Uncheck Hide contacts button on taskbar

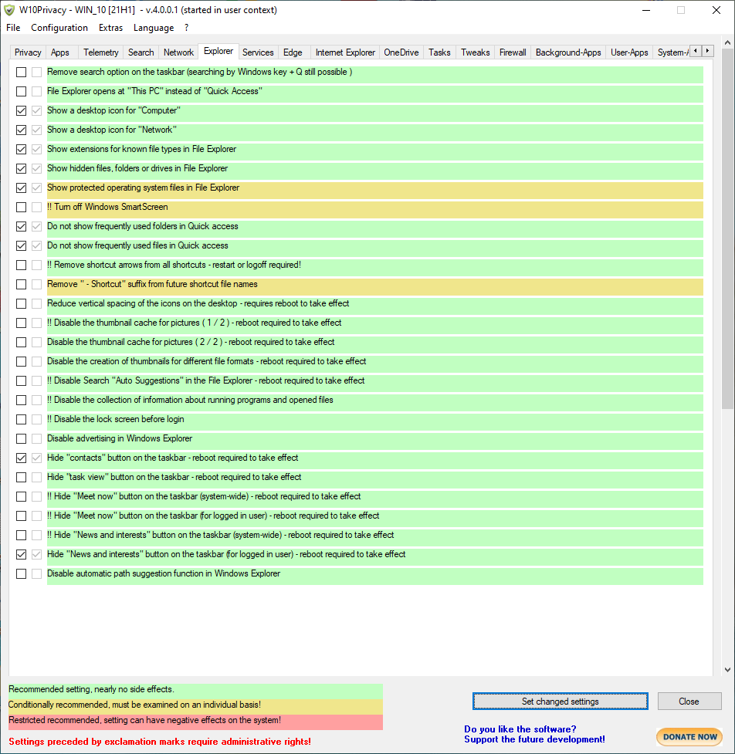pos(21,458)
